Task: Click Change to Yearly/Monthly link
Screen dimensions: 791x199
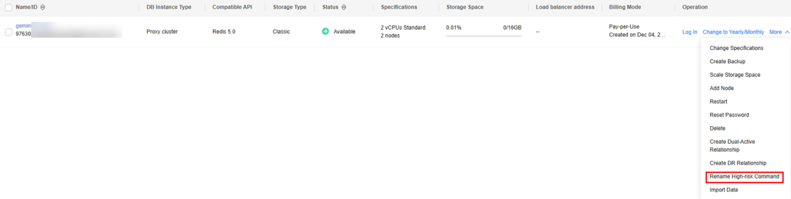Action: 733,32
